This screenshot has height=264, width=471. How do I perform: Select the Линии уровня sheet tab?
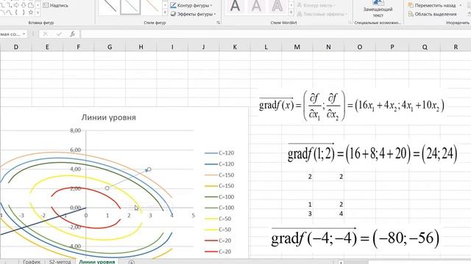click(x=96, y=262)
